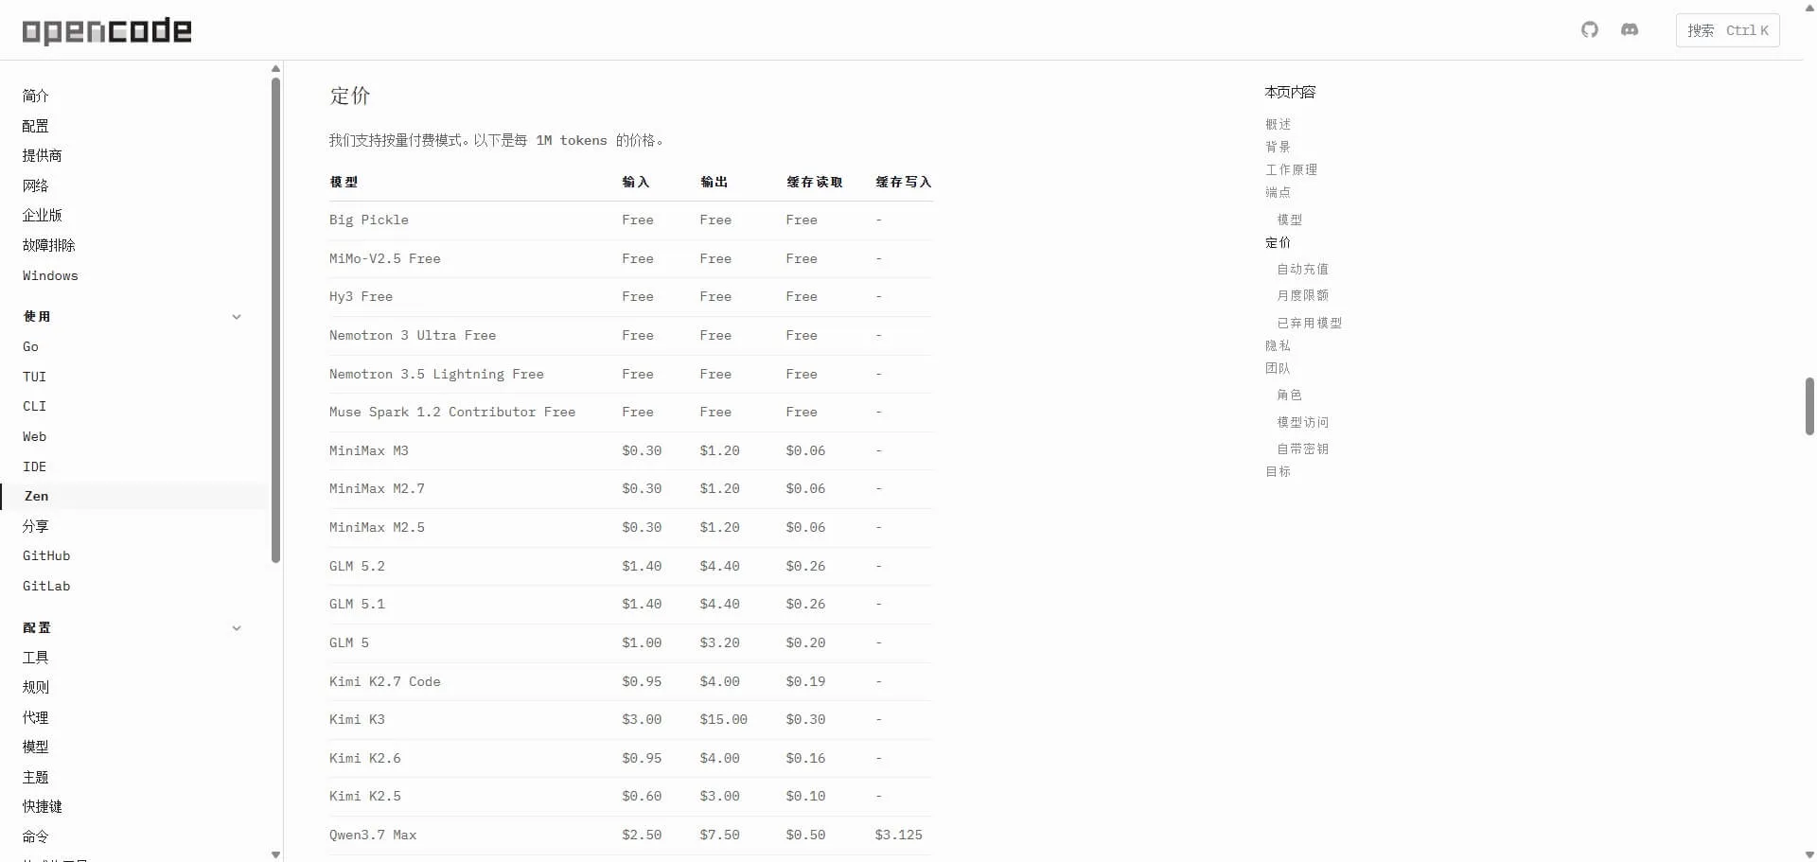This screenshot has width=1817, height=862.
Task: Open 模型 in the left sidebar
Action: click(36, 747)
